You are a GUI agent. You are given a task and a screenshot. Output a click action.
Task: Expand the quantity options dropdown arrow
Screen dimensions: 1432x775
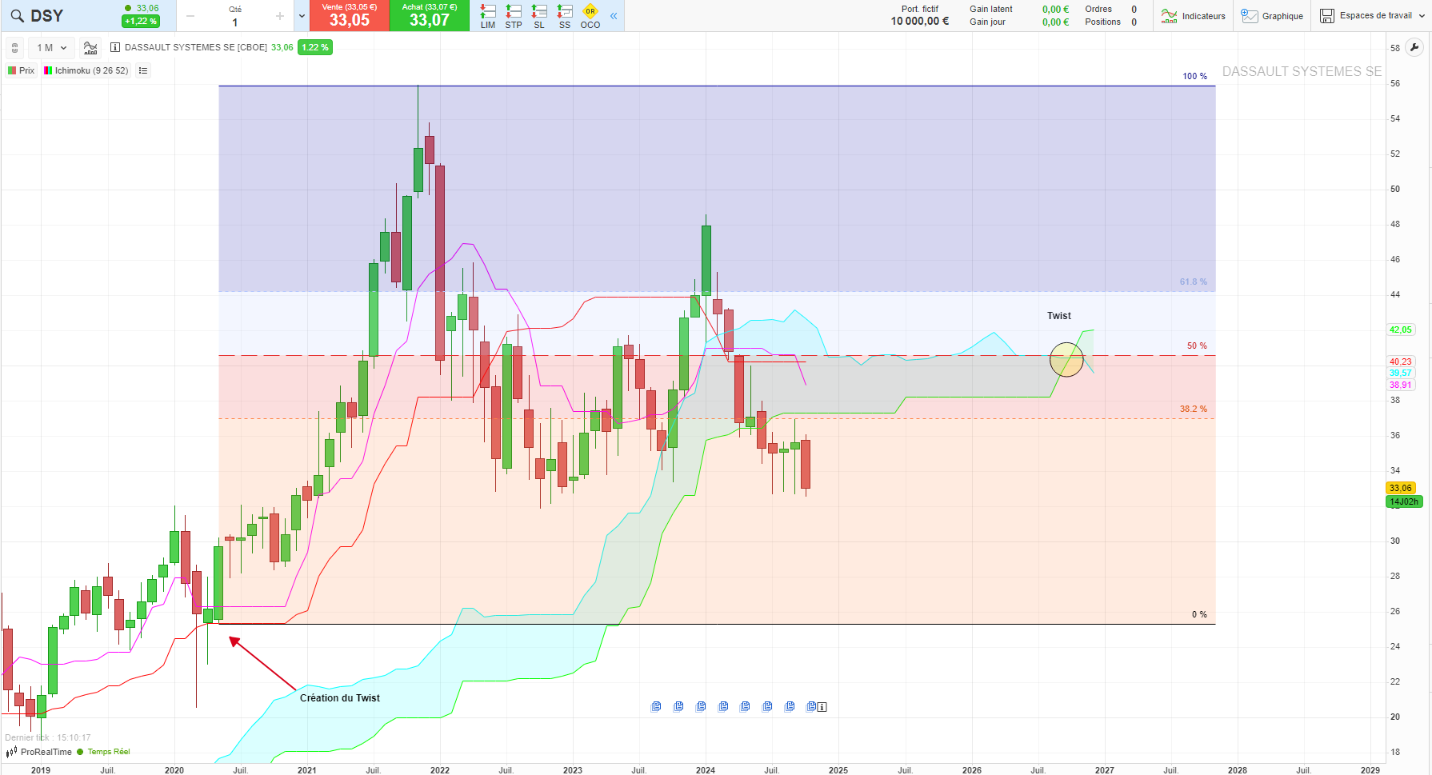pos(302,16)
